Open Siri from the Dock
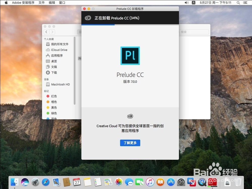This screenshot has height=189, width=252. point(25,182)
